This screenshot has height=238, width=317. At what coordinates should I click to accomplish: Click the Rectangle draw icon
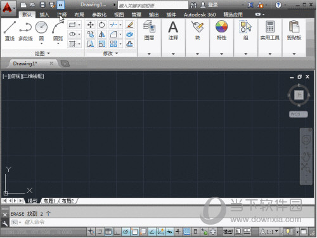click(72, 25)
